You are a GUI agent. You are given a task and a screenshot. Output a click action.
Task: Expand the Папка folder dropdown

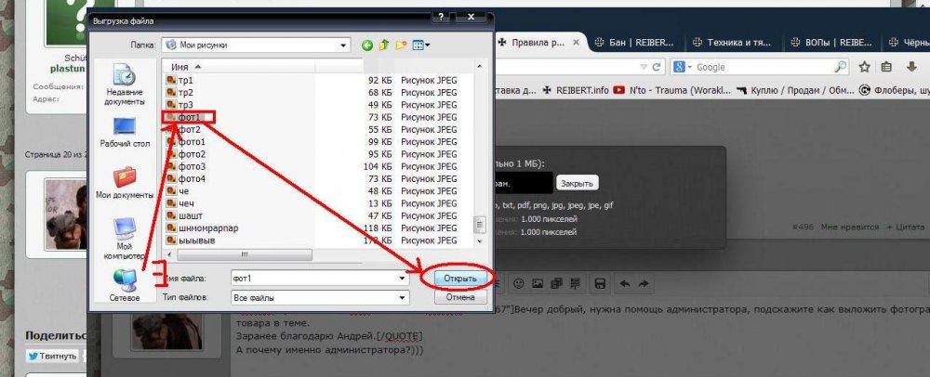click(x=343, y=45)
